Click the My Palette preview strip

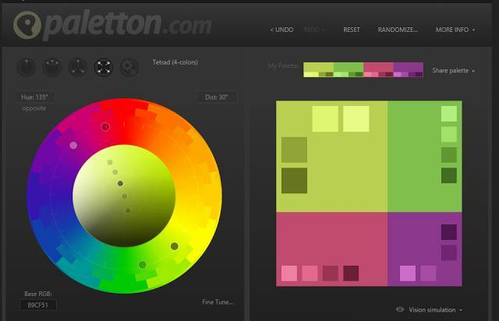coord(363,69)
